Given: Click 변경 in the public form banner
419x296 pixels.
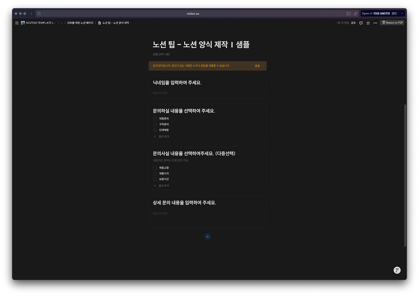Looking at the screenshot, I should click(x=257, y=66).
